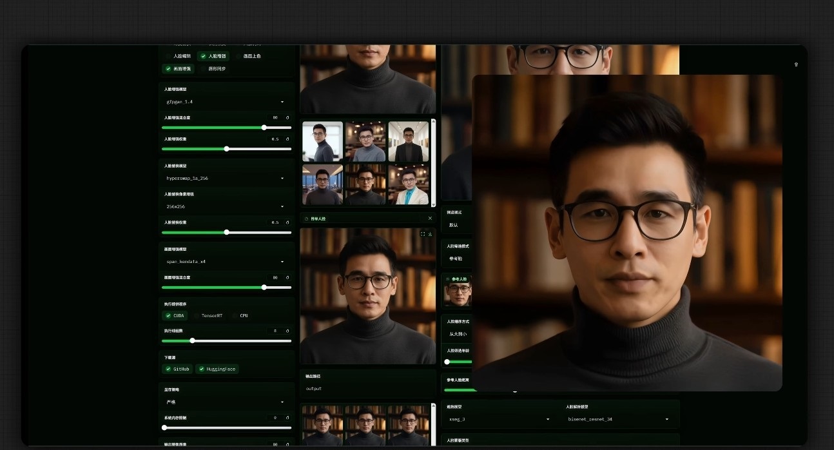The width and height of the screenshot is (834, 450).
Task: Adjust the 执行线程数 slider
Action: click(226, 340)
